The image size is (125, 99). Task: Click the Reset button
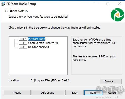17,93
